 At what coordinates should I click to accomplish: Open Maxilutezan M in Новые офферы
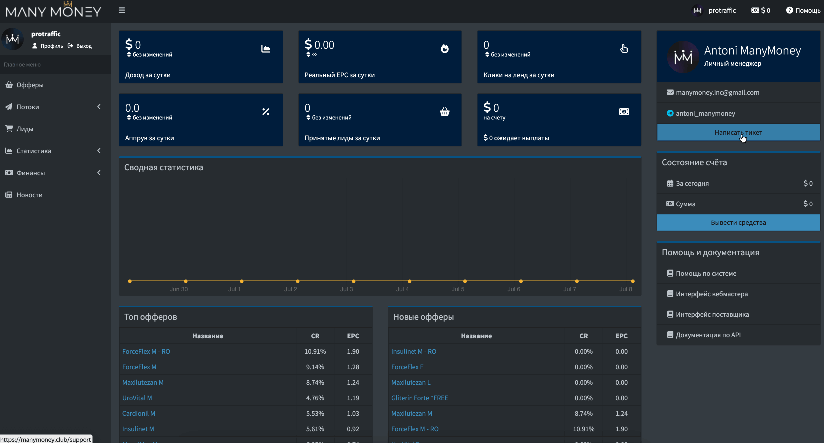click(x=412, y=413)
